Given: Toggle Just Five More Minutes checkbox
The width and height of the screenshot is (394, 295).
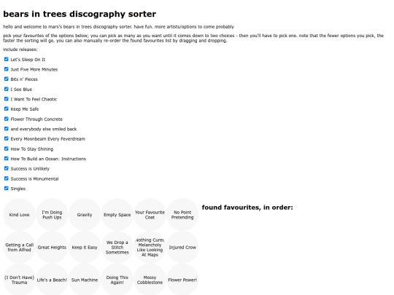Looking at the screenshot, I should click(x=7, y=69).
